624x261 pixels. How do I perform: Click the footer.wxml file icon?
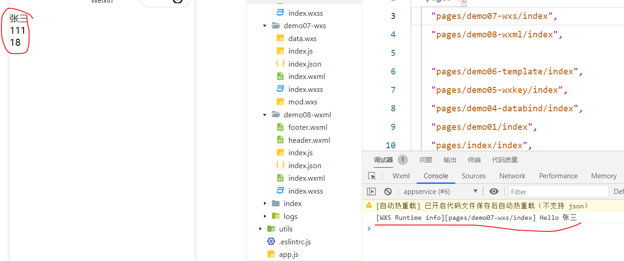pyautogui.click(x=280, y=127)
